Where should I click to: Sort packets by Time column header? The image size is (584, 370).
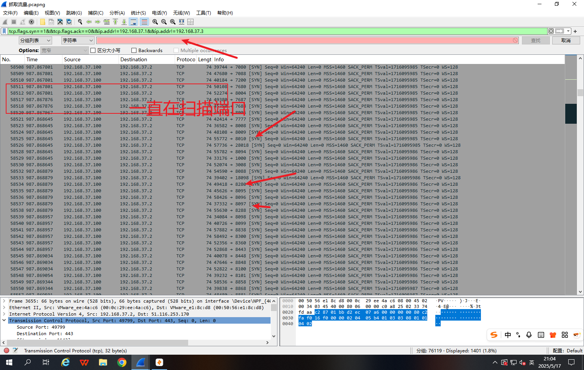click(43, 59)
